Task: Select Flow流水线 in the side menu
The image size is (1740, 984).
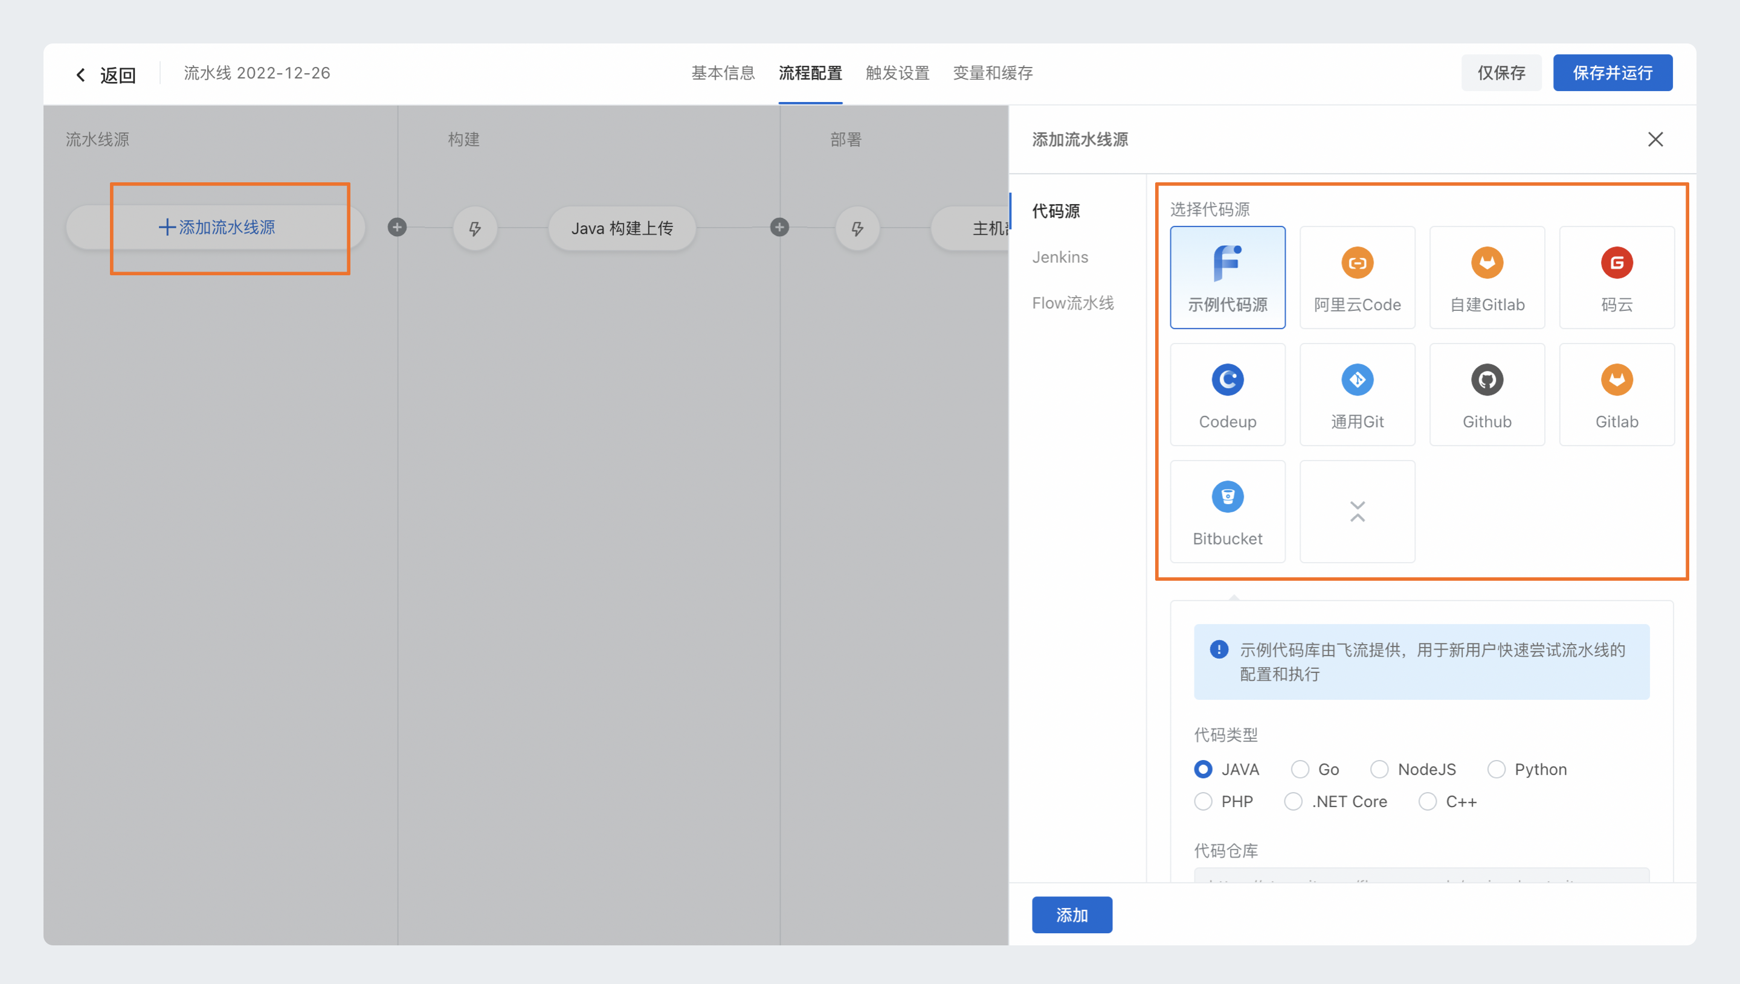Action: [1072, 303]
